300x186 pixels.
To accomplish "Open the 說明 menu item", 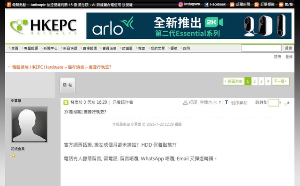I will click(187, 48).
